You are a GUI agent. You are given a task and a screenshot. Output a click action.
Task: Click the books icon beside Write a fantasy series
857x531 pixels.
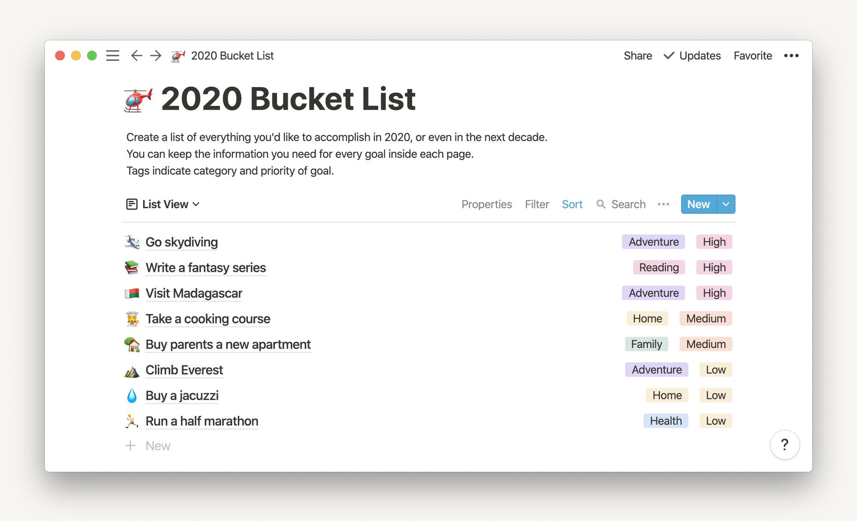pyautogui.click(x=132, y=267)
